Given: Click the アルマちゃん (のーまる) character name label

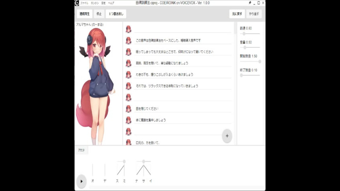Looking at the screenshot, I should tap(90, 25).
